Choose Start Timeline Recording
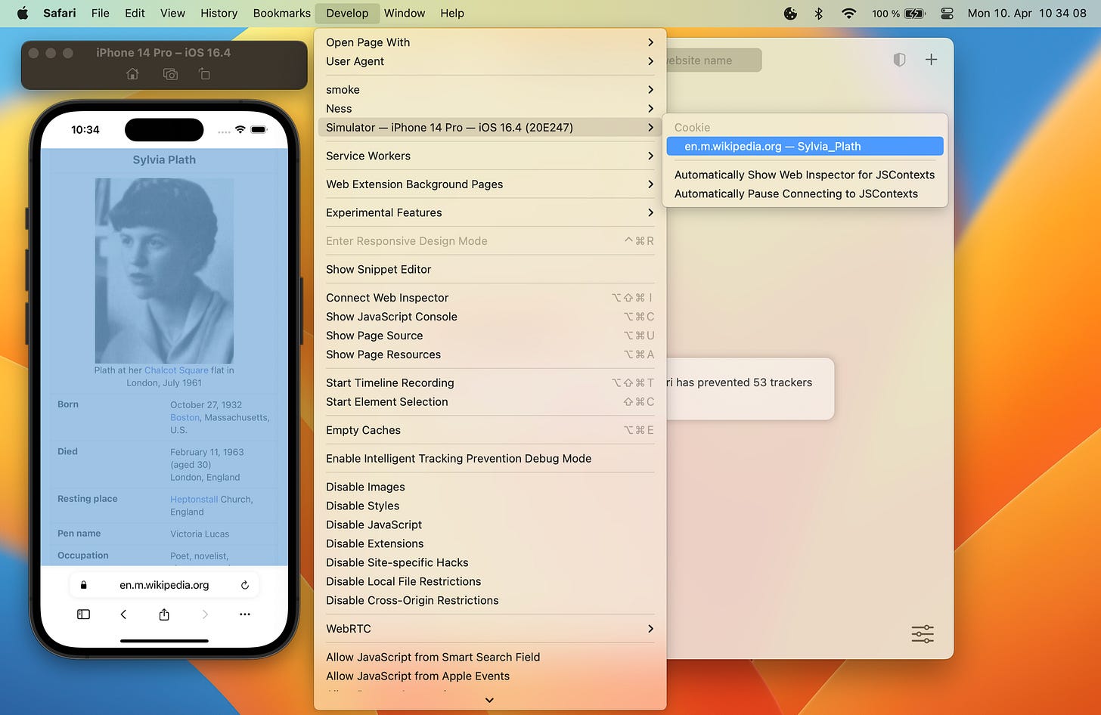 tap(490, 383)
